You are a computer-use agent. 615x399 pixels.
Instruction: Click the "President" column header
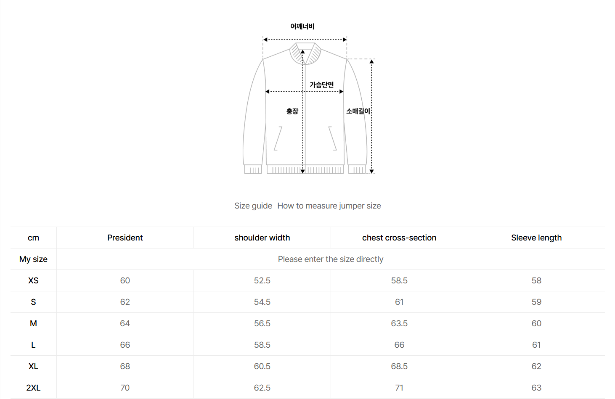coord(125,238)
